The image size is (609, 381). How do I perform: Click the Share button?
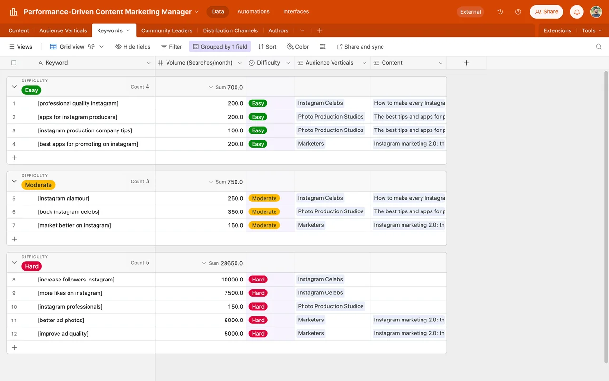pos(547,12)
